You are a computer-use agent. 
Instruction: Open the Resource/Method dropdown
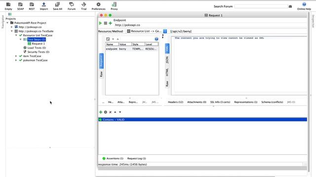point(165,31)
